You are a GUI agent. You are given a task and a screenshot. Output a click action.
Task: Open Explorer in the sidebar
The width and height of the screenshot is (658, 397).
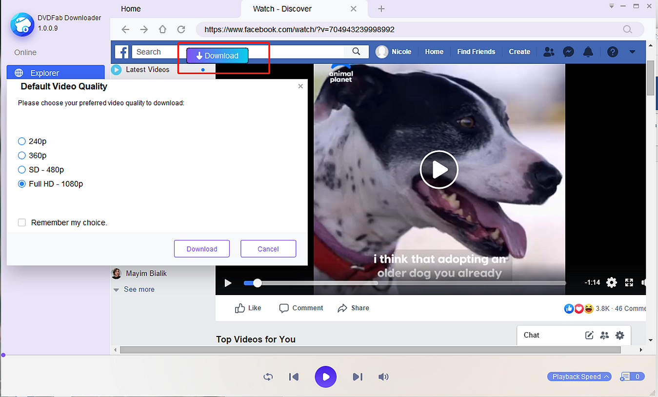click(x=56, y=73)
